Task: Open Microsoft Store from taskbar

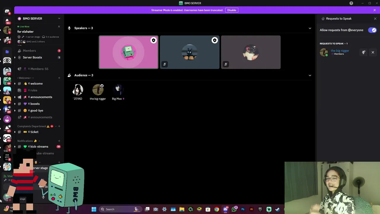Action: pos(208,209)
